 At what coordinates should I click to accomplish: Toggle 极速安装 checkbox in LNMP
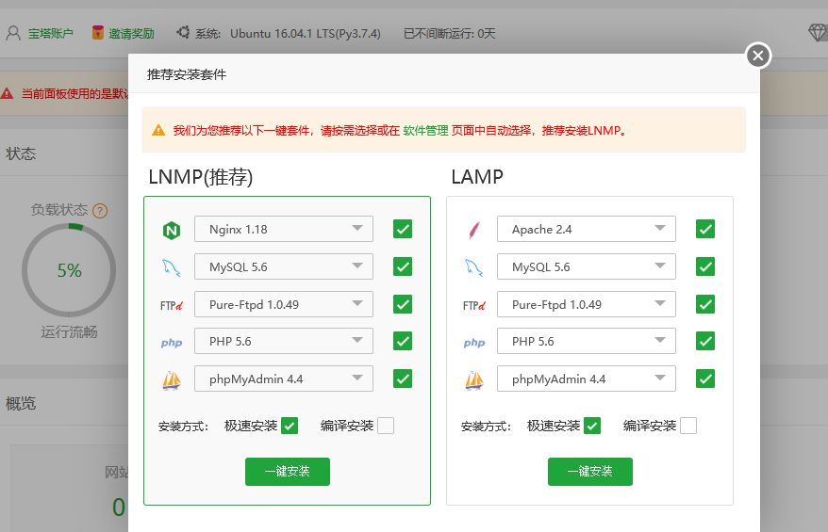pos(290,426)
